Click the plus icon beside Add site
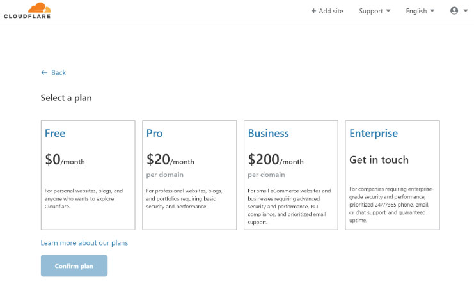 point(313,11)
